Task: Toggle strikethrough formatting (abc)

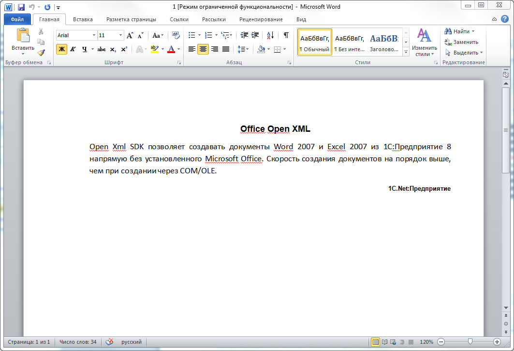Action: (102, 49)
